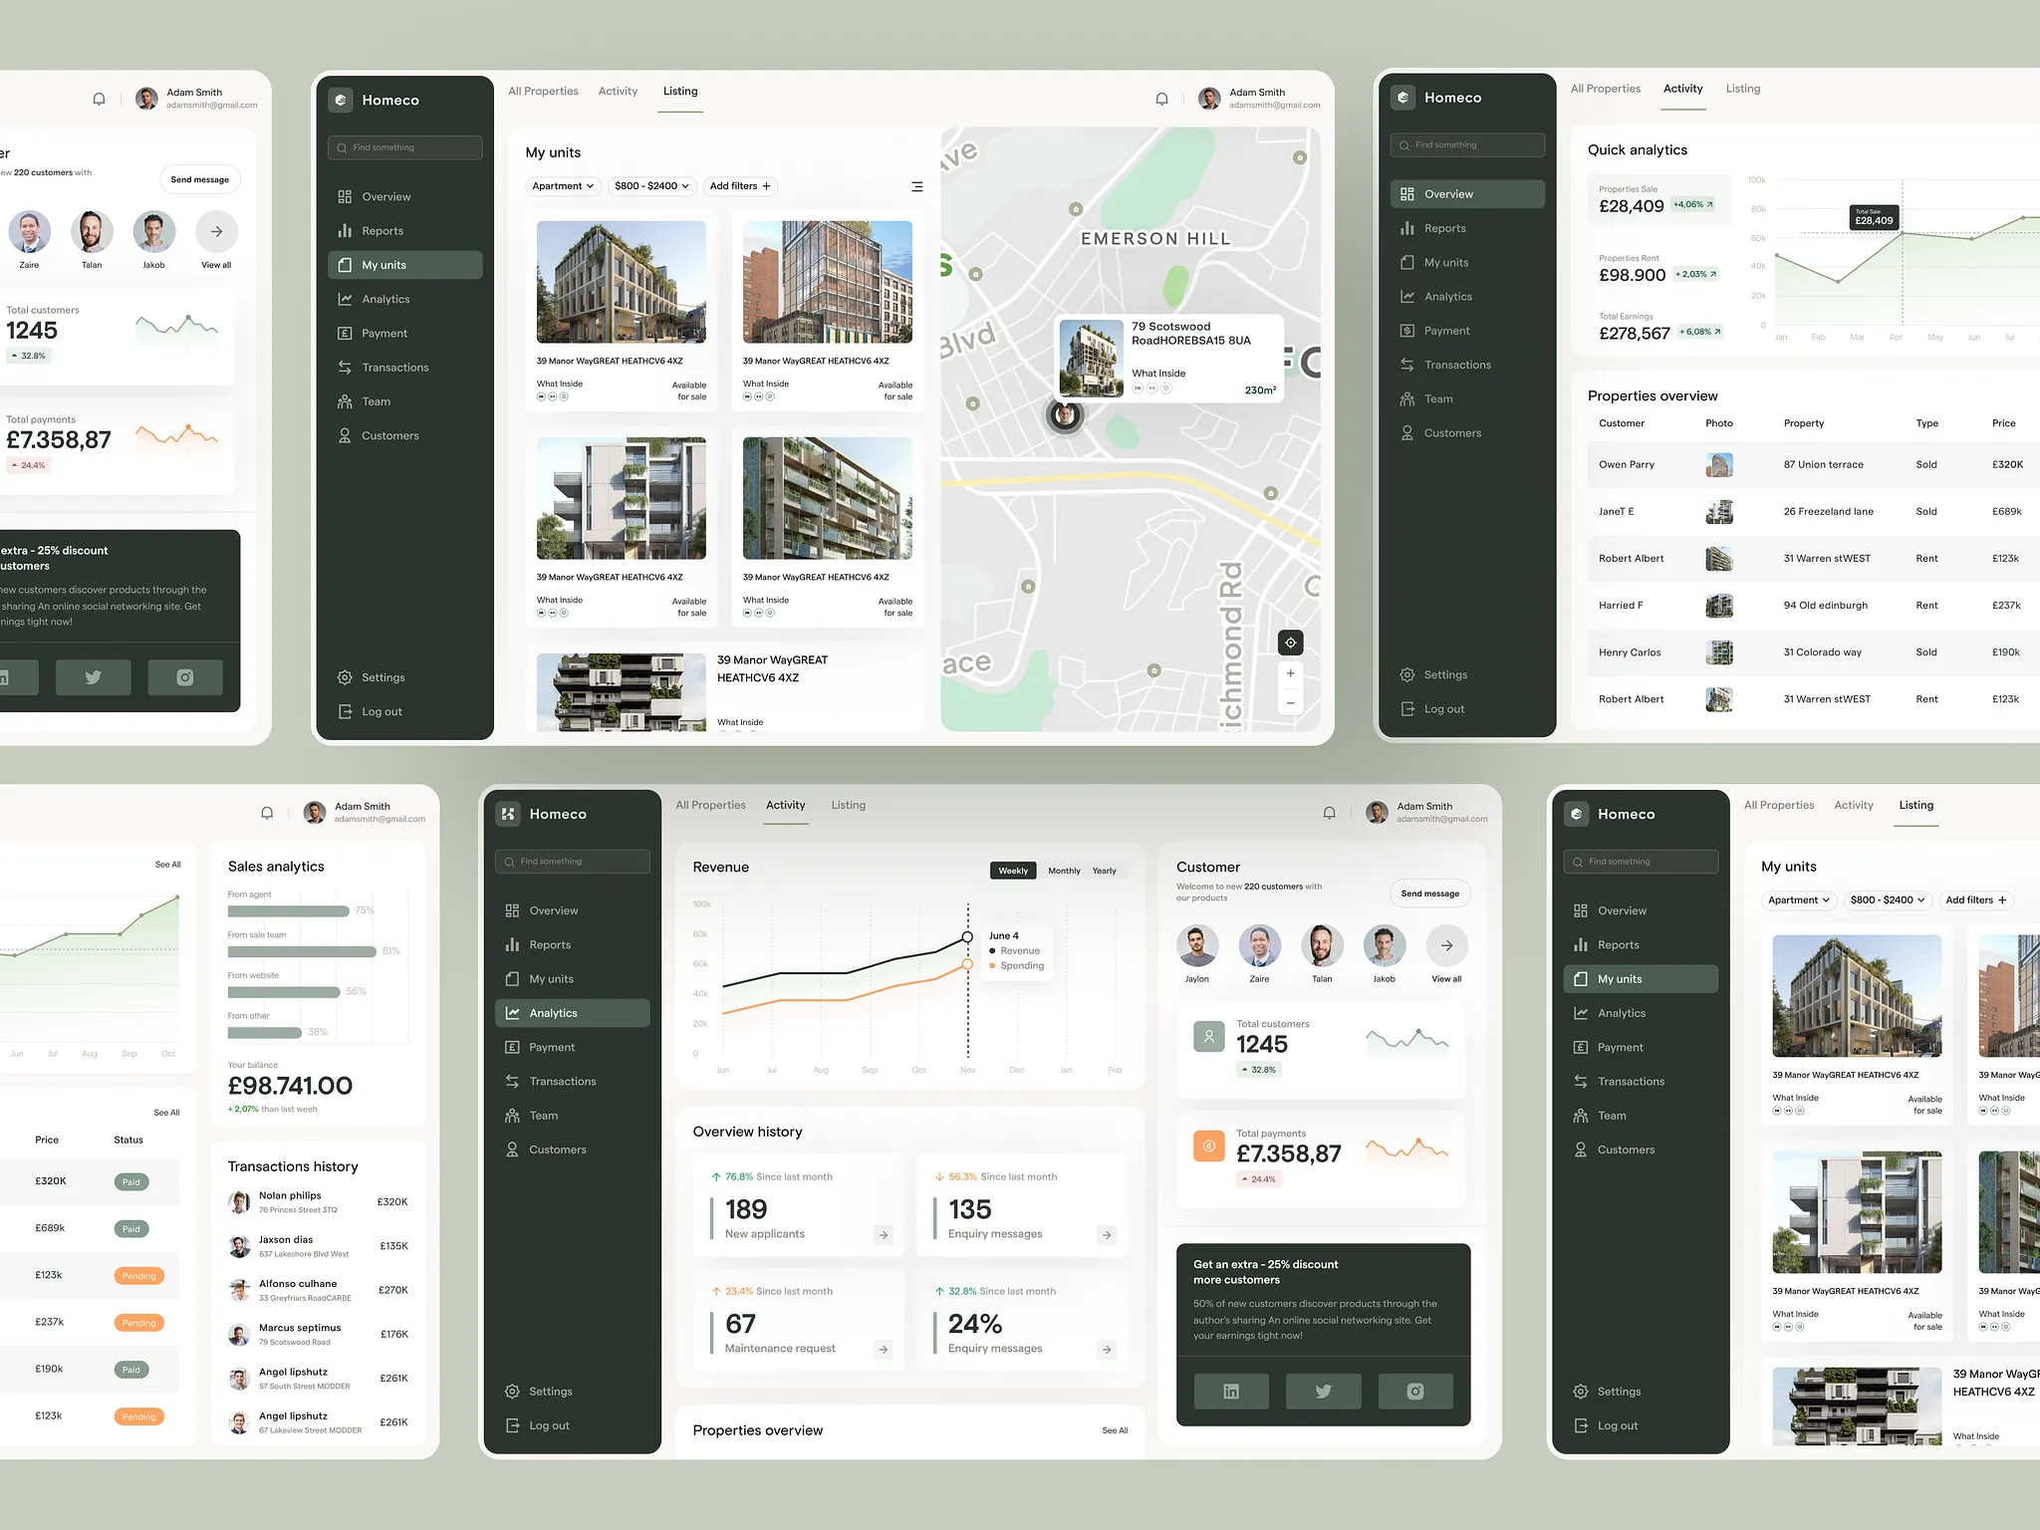The width and height of the screenshot is (2040, 1530).
Task: Click the map zoom-in plus button
Action: point(1290,673)
